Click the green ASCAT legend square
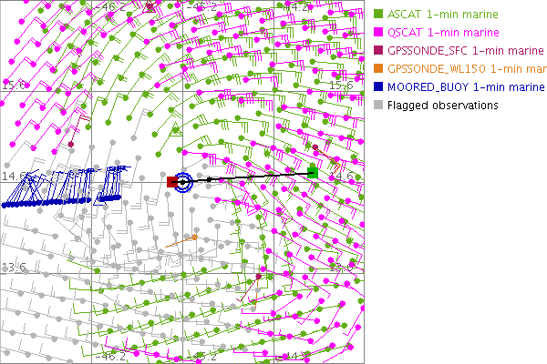Image resolution: width=547 pixels, height=364 pixels. 378,15
